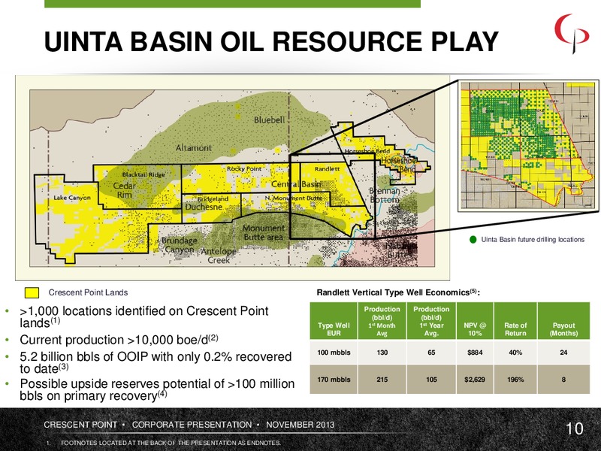Click the '5.2 billion bbls of OOIP' bullet
The height and width of the screenshot is (451, 601).
coord(156,362)
